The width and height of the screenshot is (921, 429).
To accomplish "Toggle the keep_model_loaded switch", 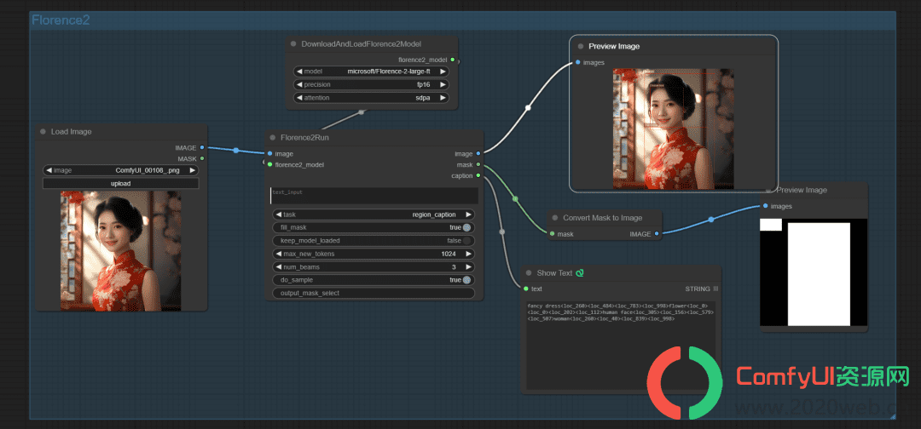I will [x=466, y=240].
